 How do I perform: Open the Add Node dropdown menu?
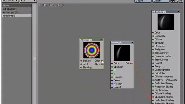tap(10, 1)
